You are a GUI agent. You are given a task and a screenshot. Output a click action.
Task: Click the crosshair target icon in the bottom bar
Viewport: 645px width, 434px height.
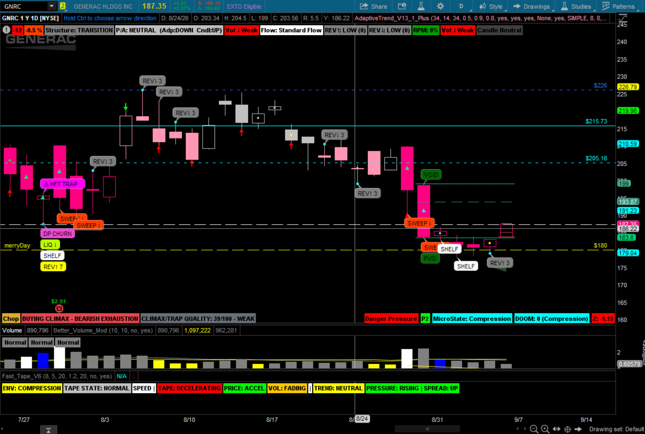[567, 429]
